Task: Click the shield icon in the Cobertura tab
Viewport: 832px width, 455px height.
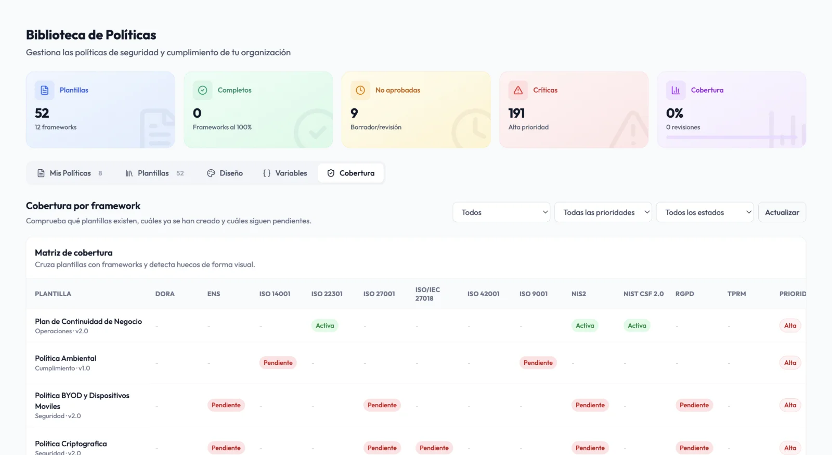Action: [x=331, y=173]
